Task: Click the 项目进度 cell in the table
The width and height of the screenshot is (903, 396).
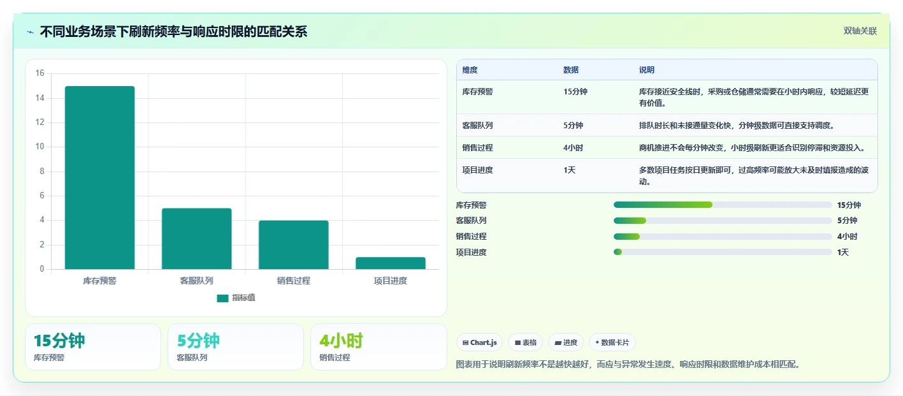Action: click(477, 170)
